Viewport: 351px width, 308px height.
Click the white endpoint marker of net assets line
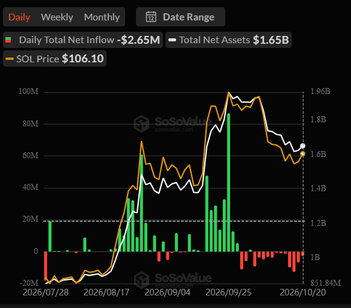[302, 146]
